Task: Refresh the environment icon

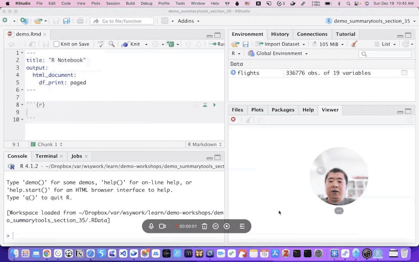Action: [x=406, y=44]
